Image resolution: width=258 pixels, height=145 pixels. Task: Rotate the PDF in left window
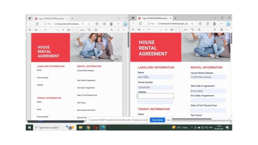click(89, 30)
